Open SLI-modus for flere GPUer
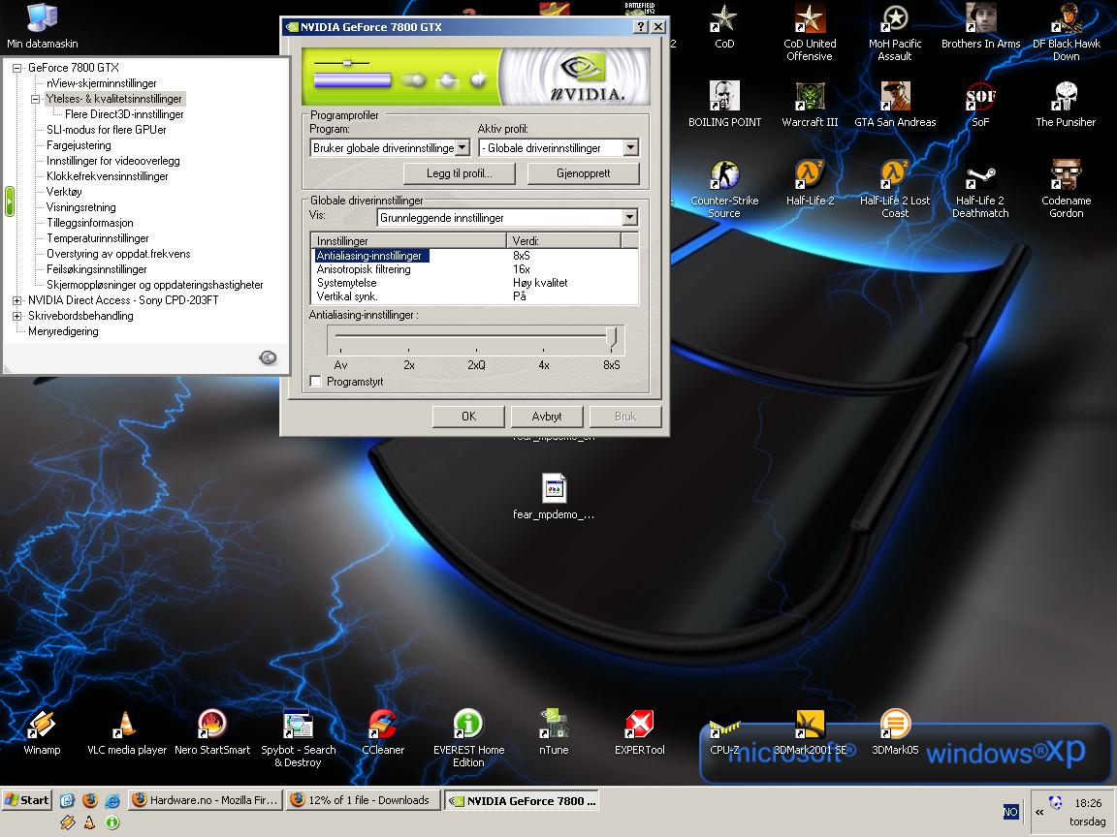1117x837 pixels. click(106, 130)
